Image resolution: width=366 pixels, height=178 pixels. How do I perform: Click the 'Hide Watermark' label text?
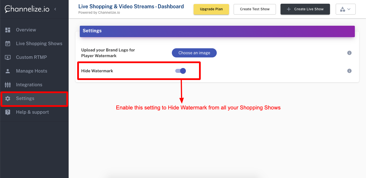97,71
